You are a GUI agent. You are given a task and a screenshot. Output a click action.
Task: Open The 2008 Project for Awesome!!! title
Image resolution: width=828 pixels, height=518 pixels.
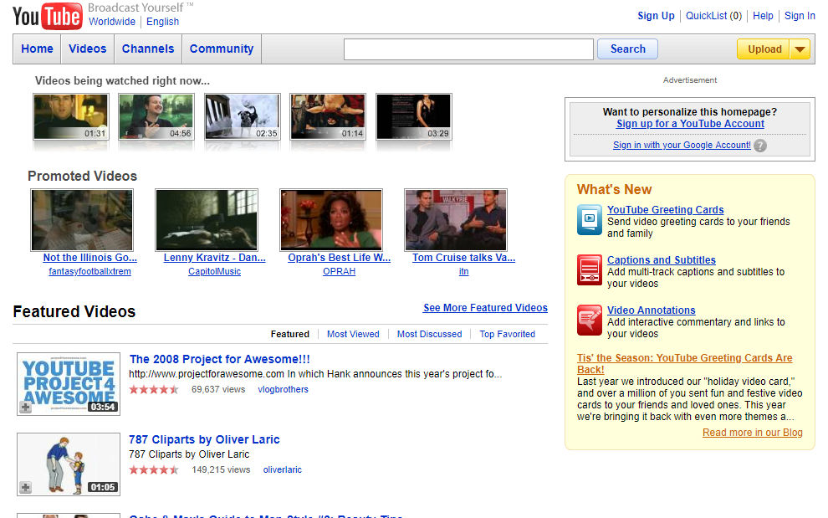pos(220,360)
